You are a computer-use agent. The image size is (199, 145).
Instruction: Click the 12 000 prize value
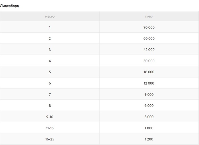(149, 83)
